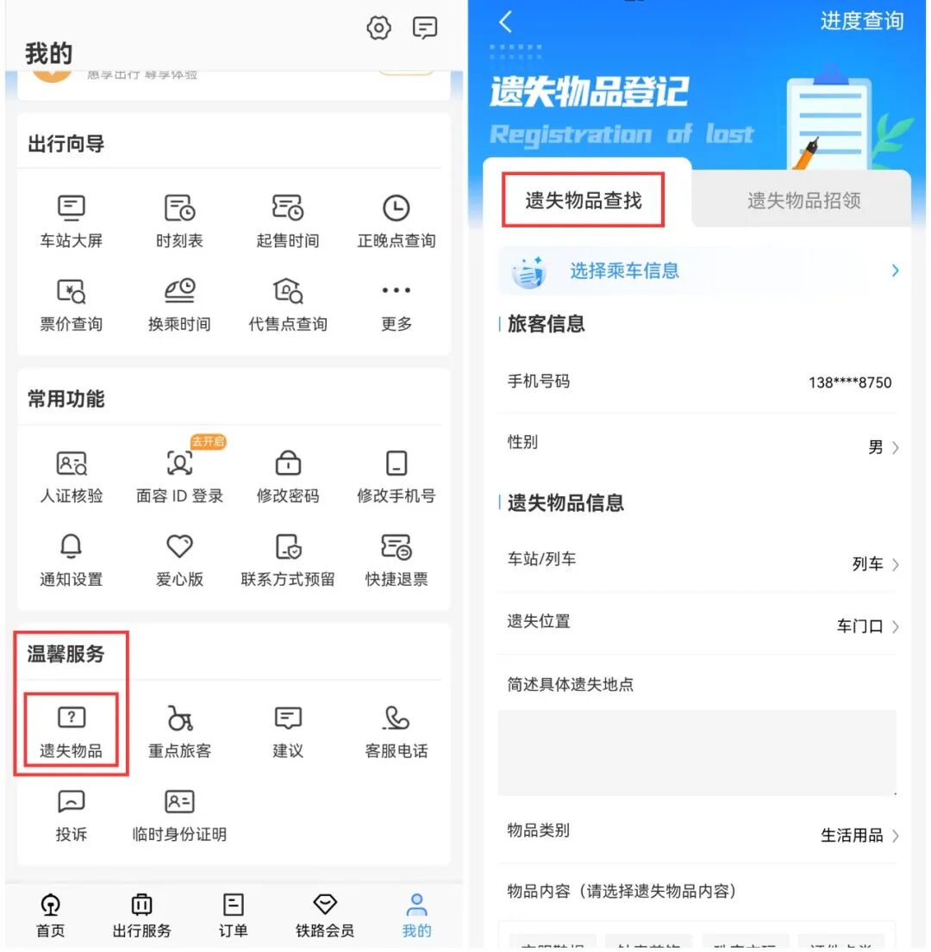This screenshot has height=952, width=931.
Task: Click 旅客信息 section heading
Action: 546,324
